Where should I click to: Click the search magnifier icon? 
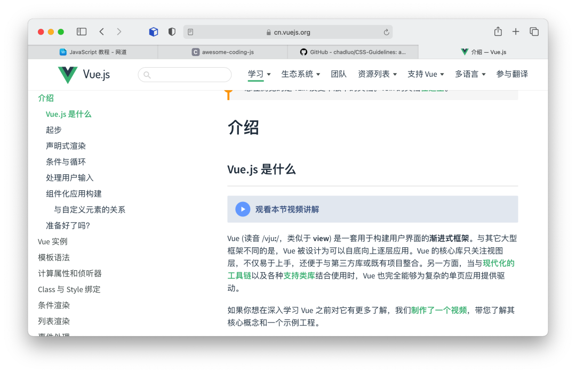coord(147,75)
